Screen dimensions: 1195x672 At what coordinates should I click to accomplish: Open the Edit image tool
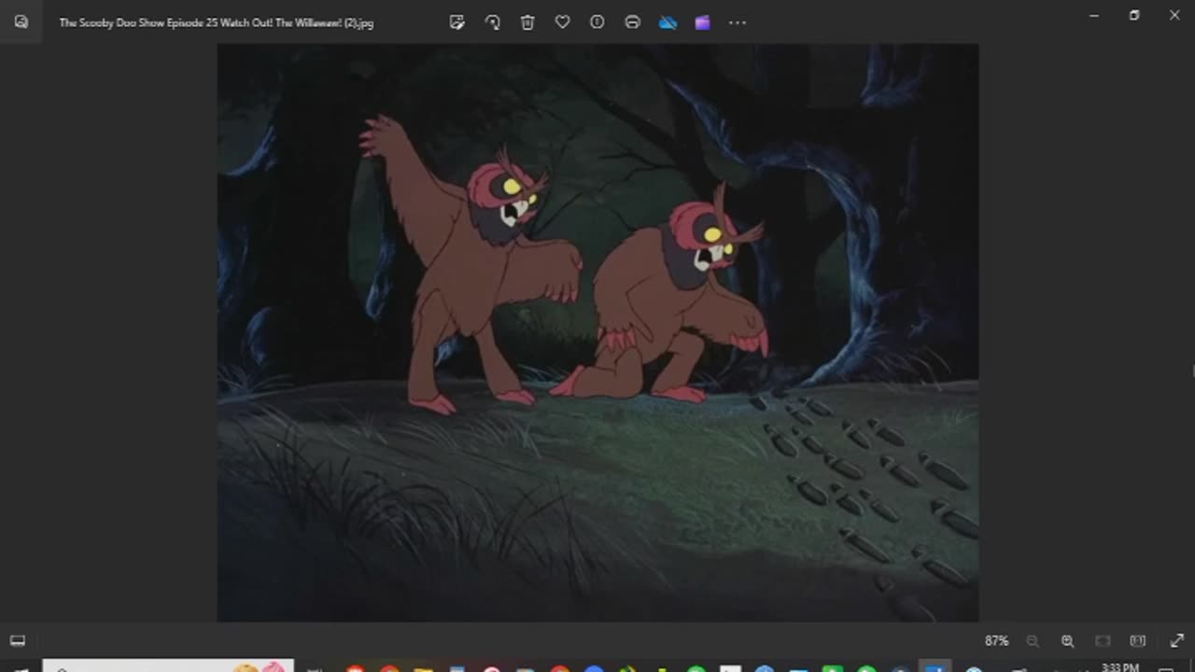457,22
